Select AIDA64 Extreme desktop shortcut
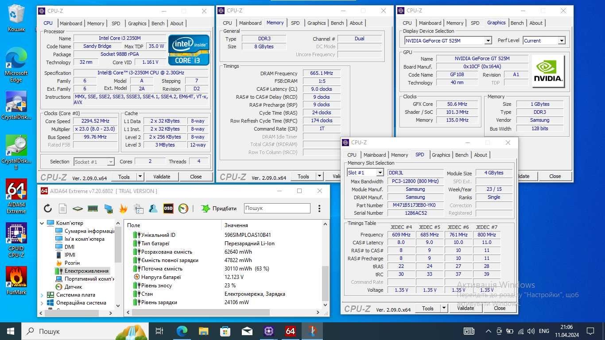Image resolution: width=605 pixels, height=340 pixels. pyautogui.click(x=16, y=196)
